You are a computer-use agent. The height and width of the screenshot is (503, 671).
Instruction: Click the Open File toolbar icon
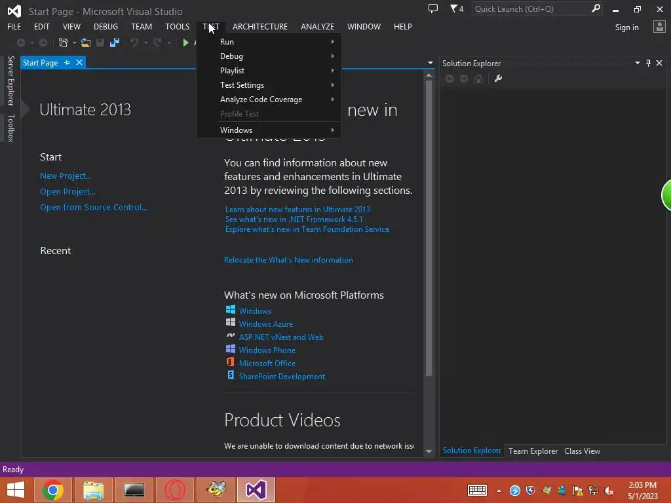click(86, 43)
